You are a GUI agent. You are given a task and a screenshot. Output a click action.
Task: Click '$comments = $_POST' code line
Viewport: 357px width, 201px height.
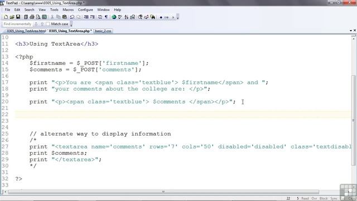tap(85, 69)
